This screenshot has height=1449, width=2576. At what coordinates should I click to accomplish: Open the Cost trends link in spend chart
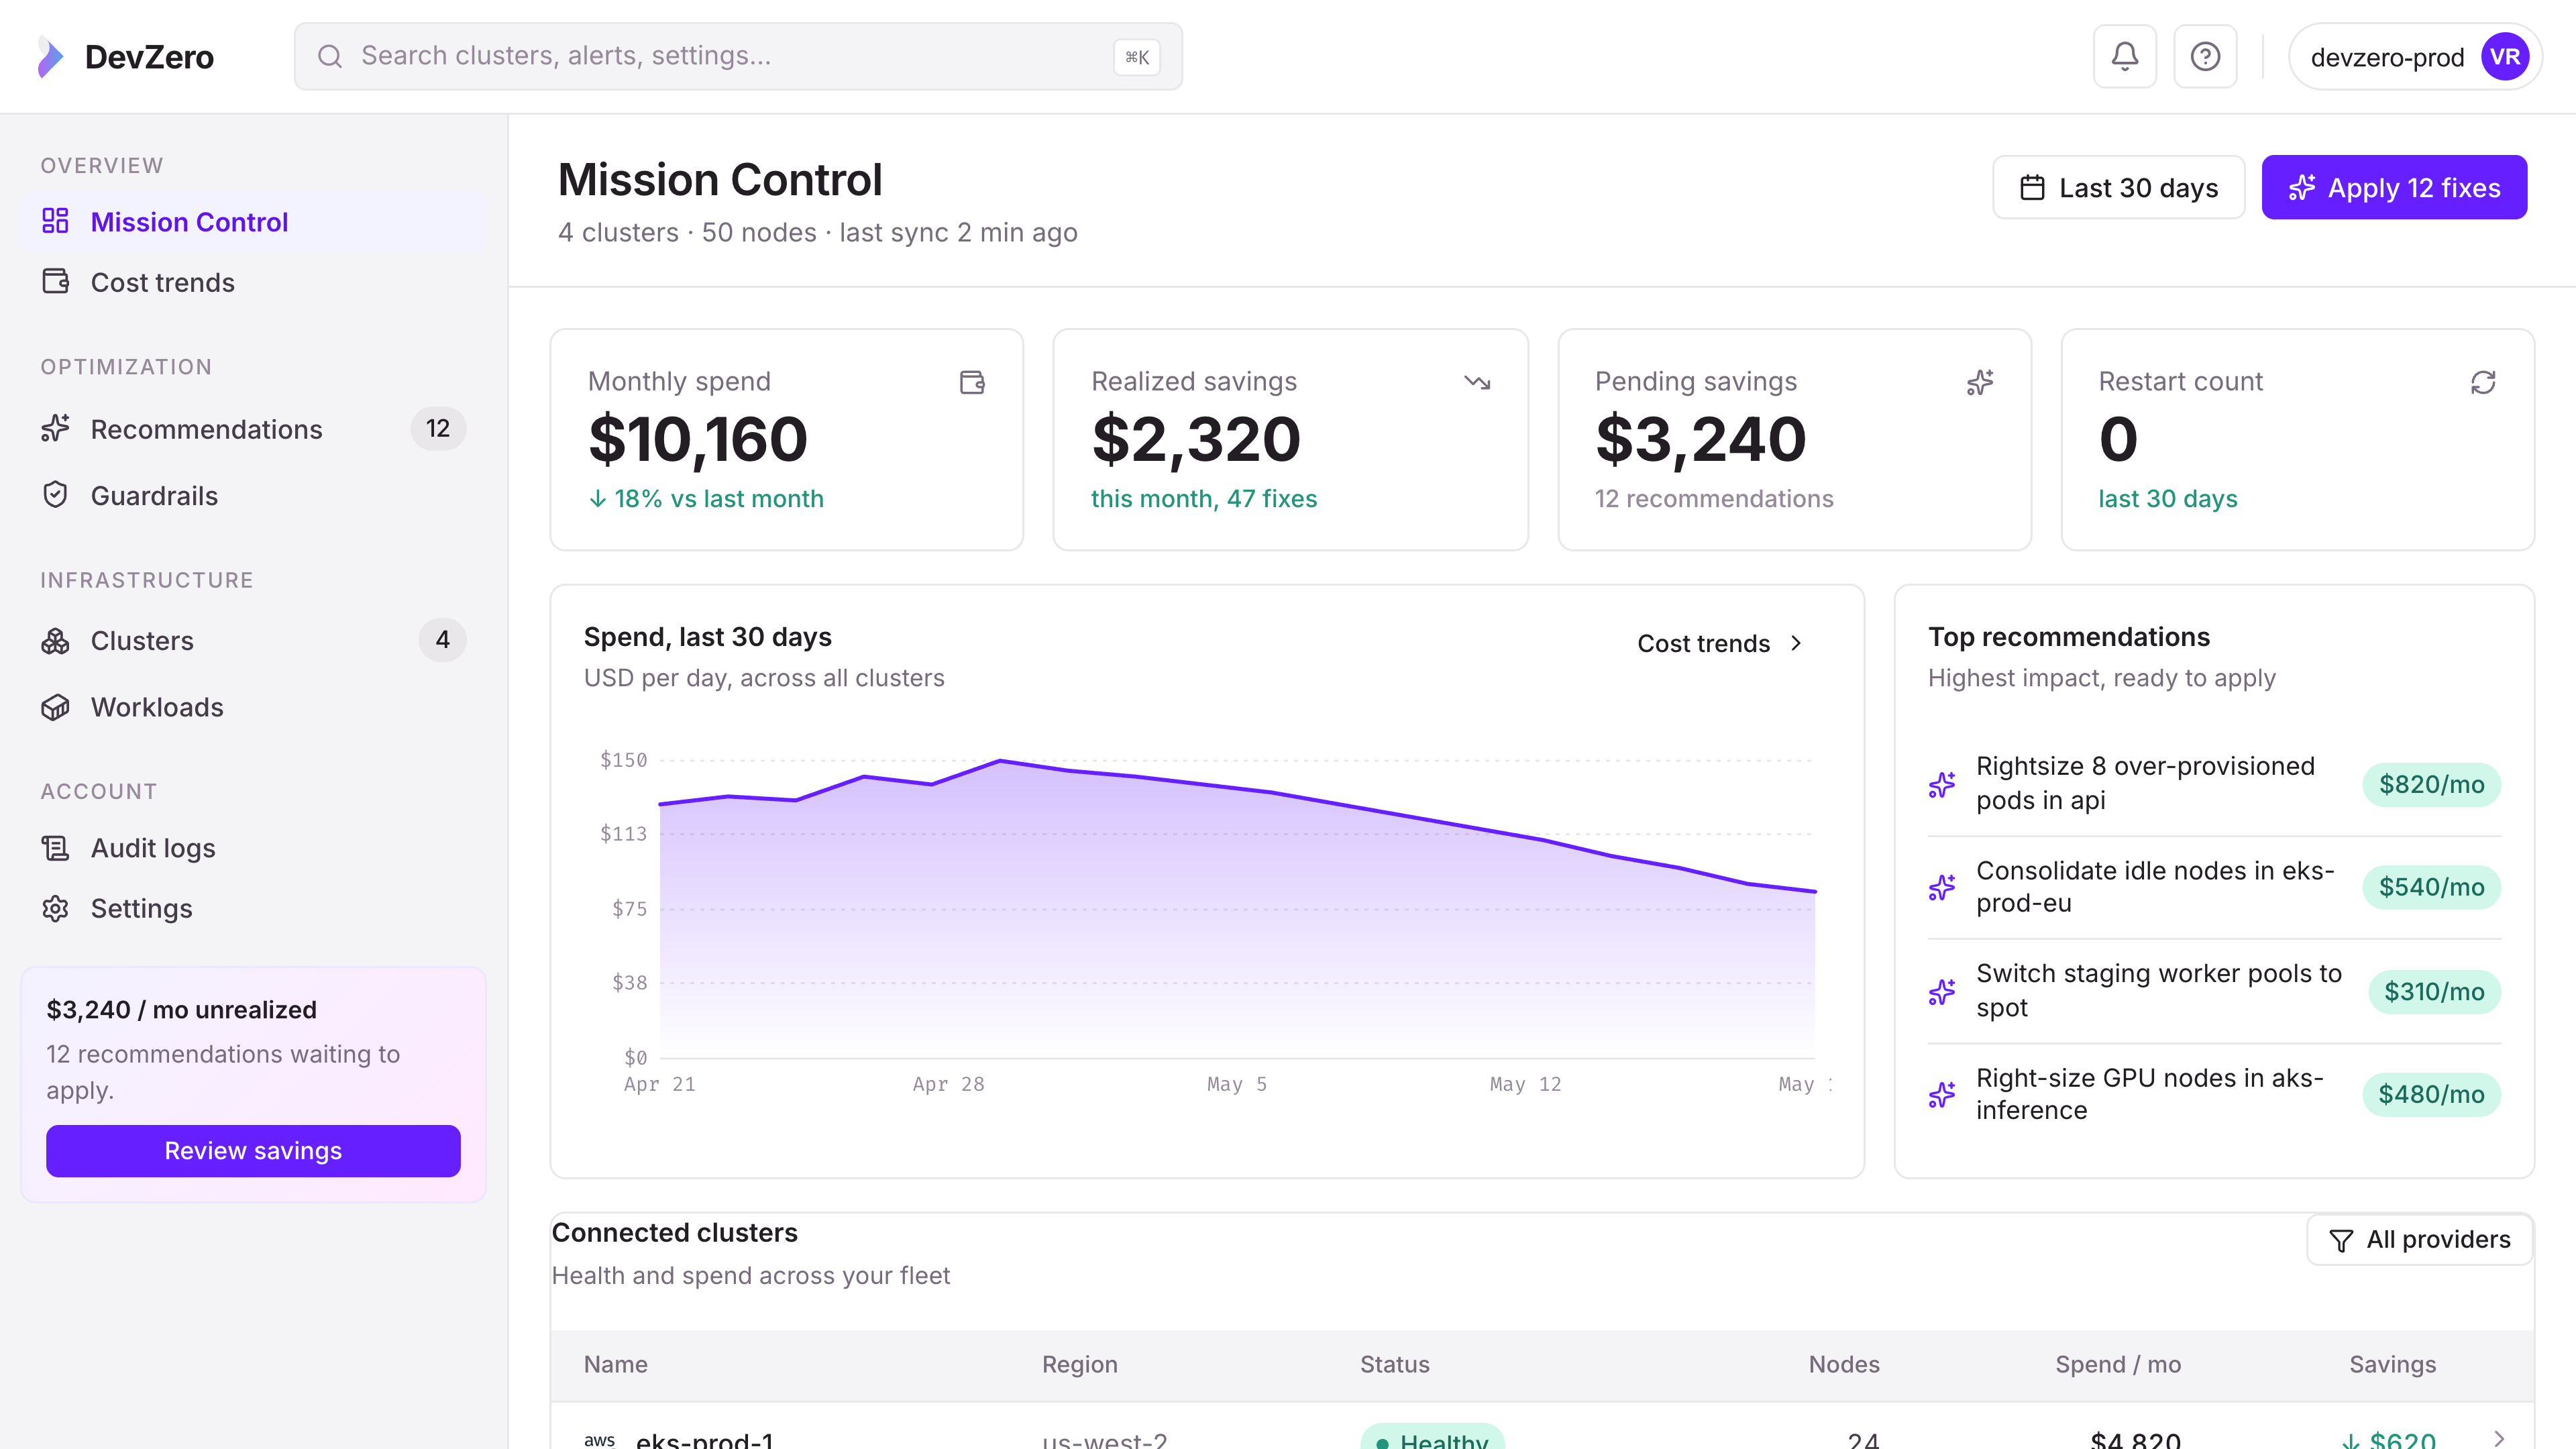point(1721,643)
